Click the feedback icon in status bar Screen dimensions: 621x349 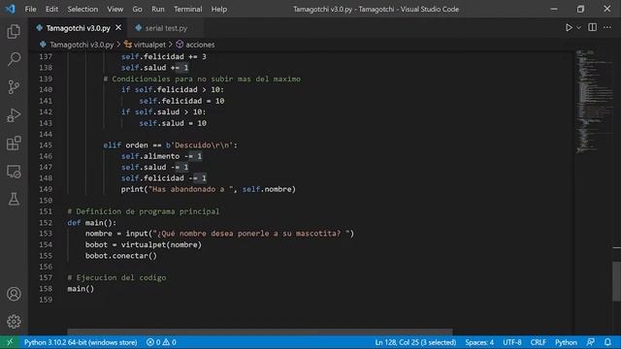[x=591, y=342]
